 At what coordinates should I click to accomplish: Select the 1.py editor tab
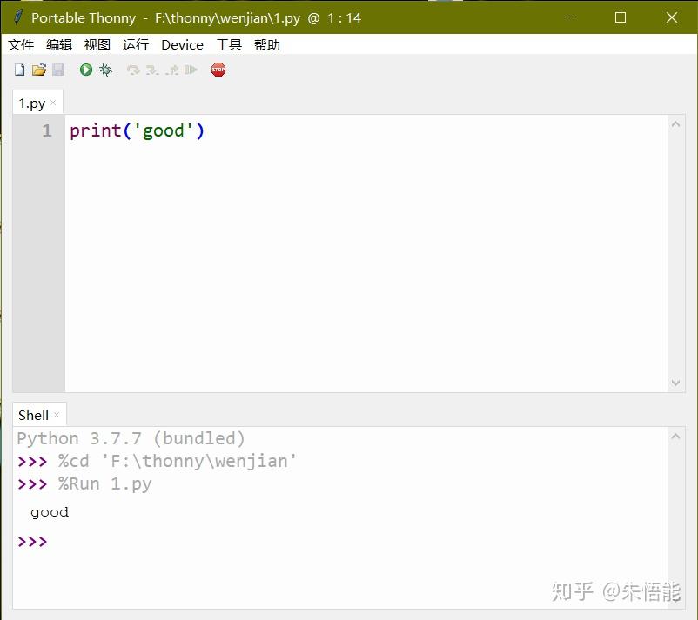(32, 103)
